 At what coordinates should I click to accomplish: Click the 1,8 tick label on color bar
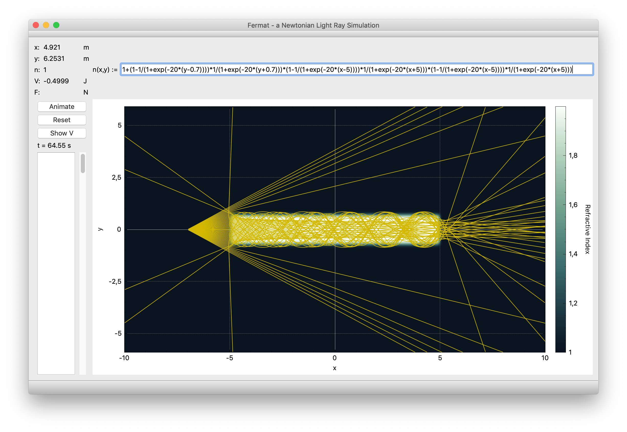point(573,156)
